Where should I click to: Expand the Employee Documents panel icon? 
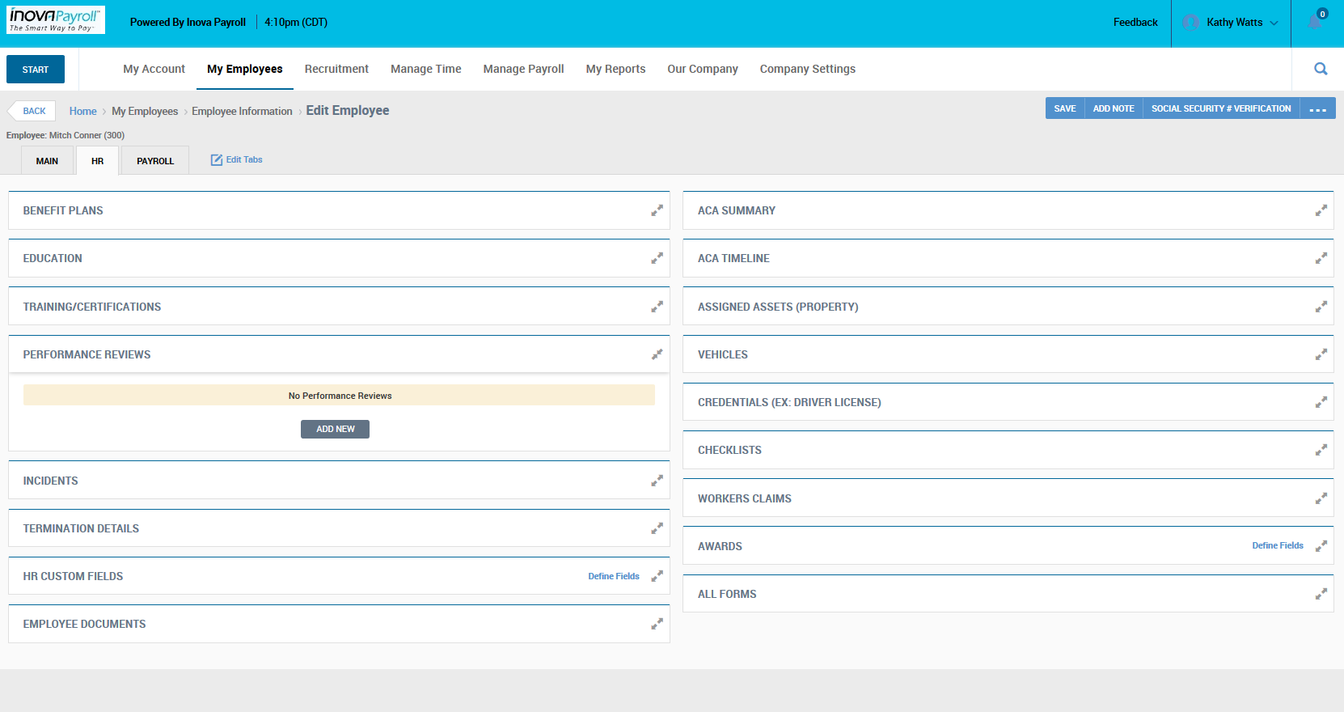[657, 624]
